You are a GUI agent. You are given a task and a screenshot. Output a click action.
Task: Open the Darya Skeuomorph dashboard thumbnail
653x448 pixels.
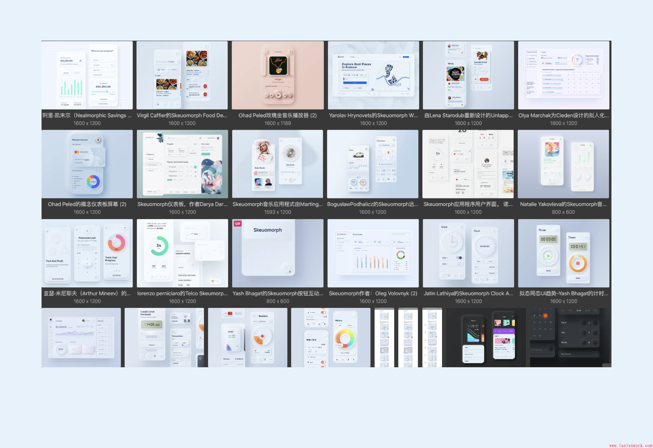click(182, 164)
